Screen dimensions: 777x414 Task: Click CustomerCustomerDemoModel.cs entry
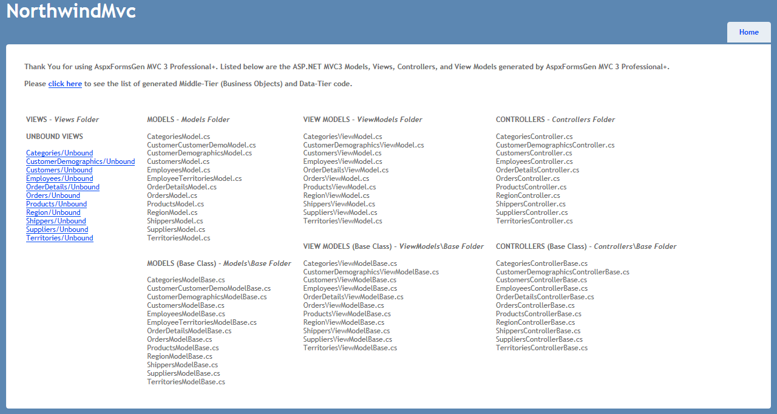202,145
